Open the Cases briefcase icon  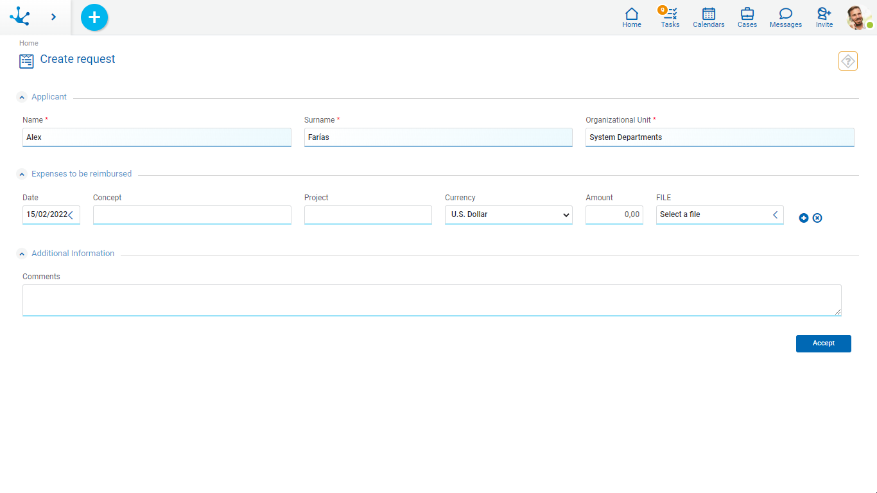tap(747, 17)
